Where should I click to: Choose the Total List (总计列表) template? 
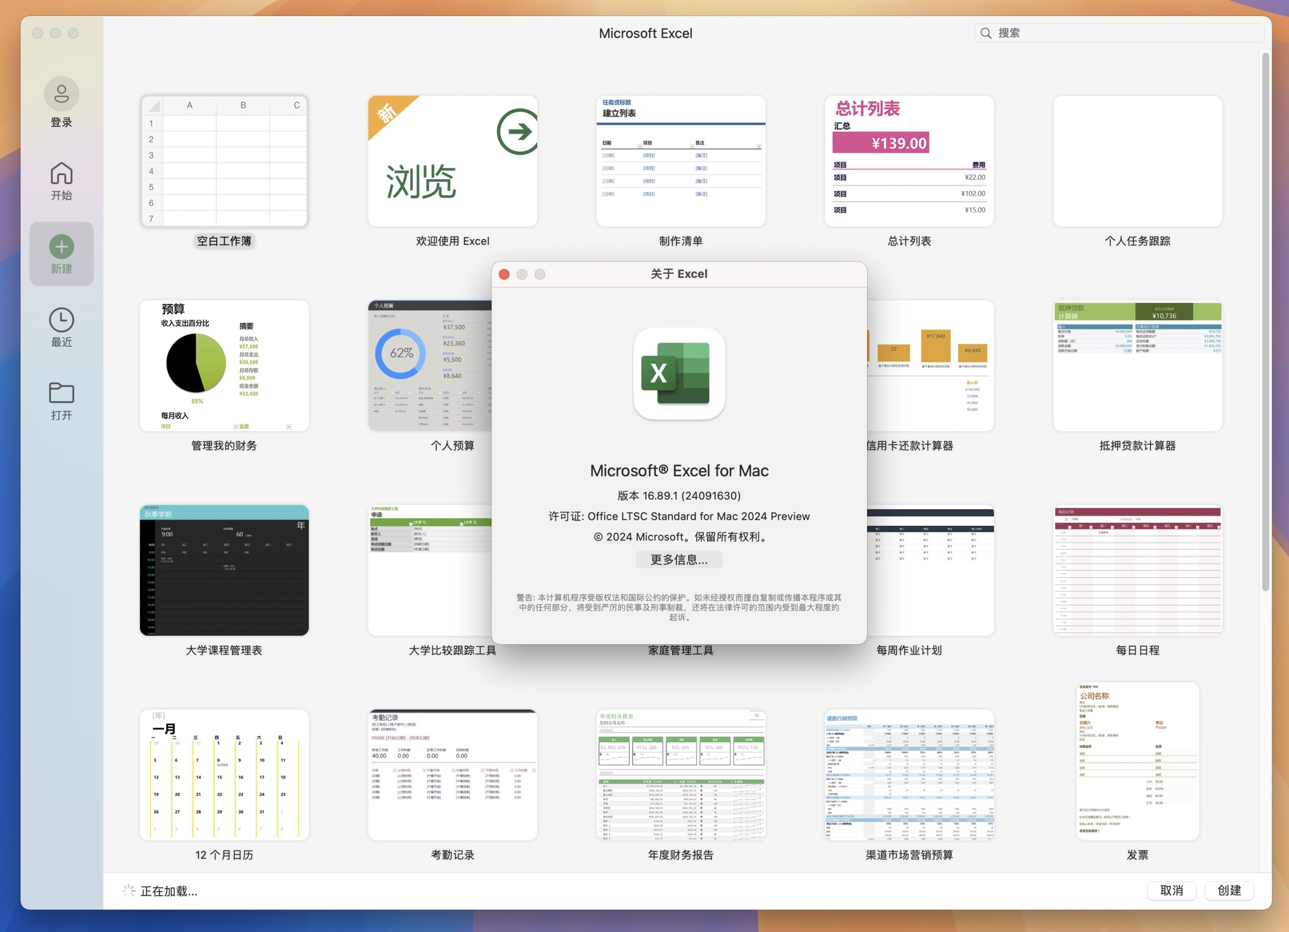tap(909, 162)
